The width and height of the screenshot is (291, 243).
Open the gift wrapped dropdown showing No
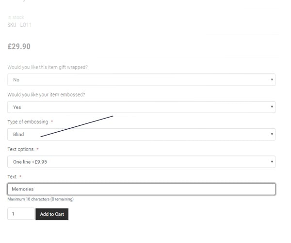pyautogui.click(x=141, y=80)
